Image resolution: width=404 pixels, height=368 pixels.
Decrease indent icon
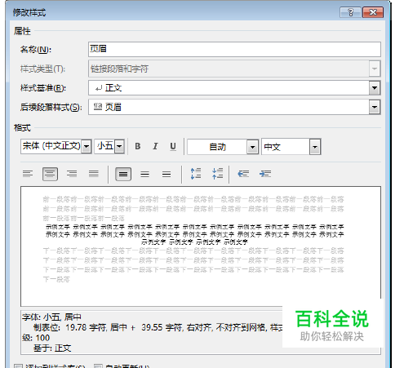[x=243, y=174]
